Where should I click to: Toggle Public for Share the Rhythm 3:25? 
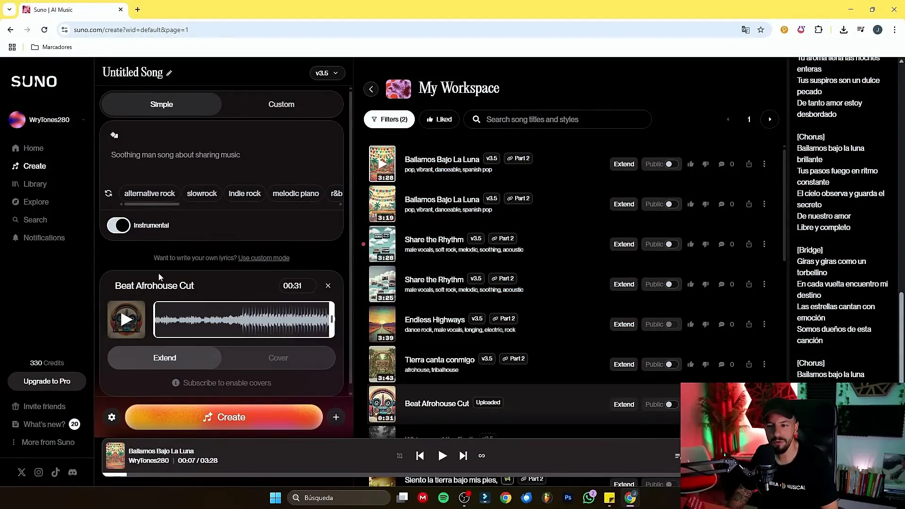pyautogui.click(x=671, y=284)
